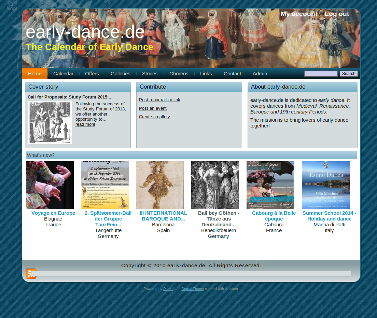Go to the Calendar menu item
This screenshot has height=318, width=377.
click(63, 74)
